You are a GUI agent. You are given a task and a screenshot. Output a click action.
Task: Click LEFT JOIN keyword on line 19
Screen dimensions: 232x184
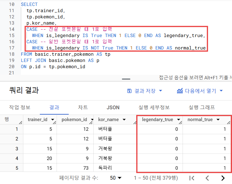[x=34, y=60]
